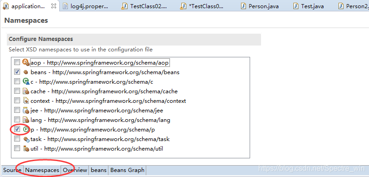Click the TestClass02 Java file icon
Viewport: 369px width, 177px height.
pos(124,6)
